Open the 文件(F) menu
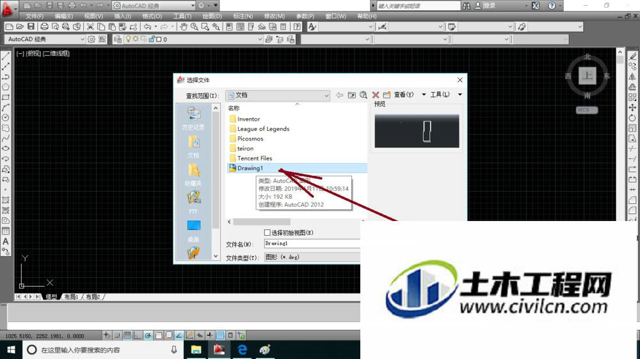640x359 pixels. tap(35, 17)
